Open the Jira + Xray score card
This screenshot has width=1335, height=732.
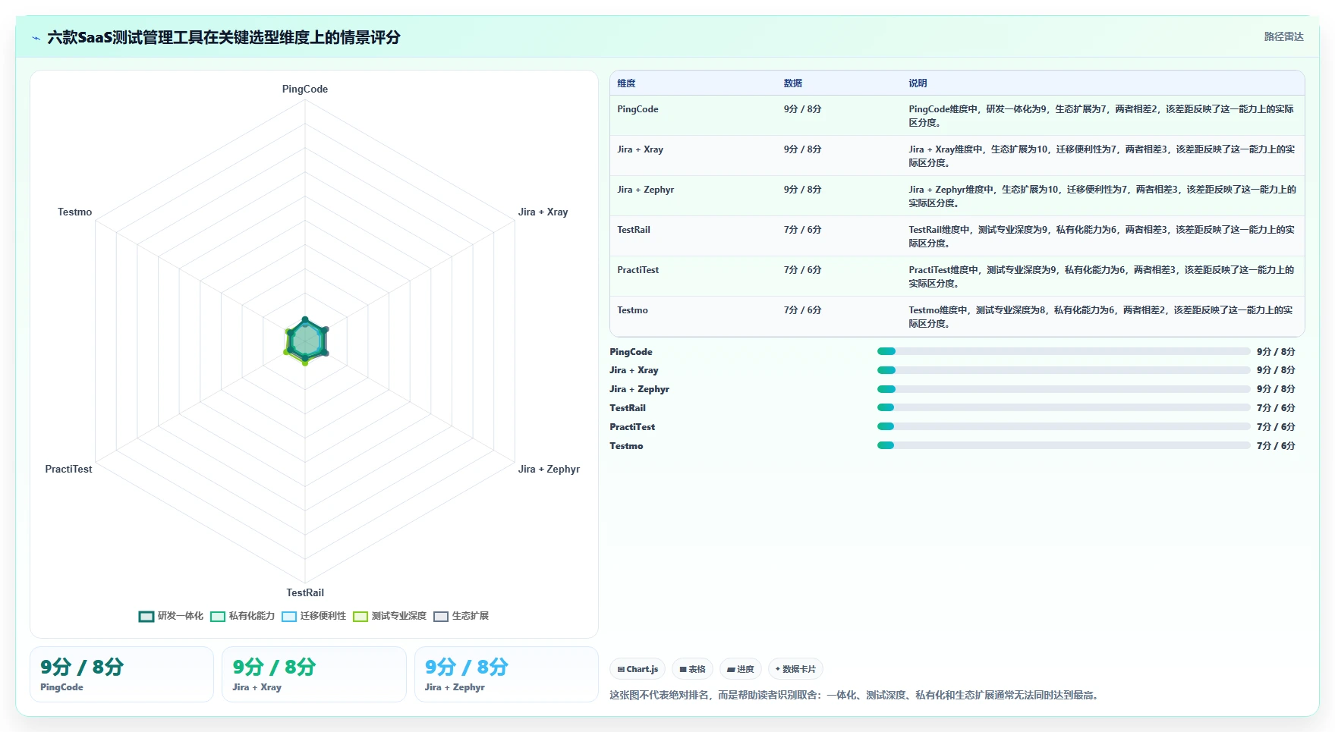pyautogui.click(x=314, y=674)
